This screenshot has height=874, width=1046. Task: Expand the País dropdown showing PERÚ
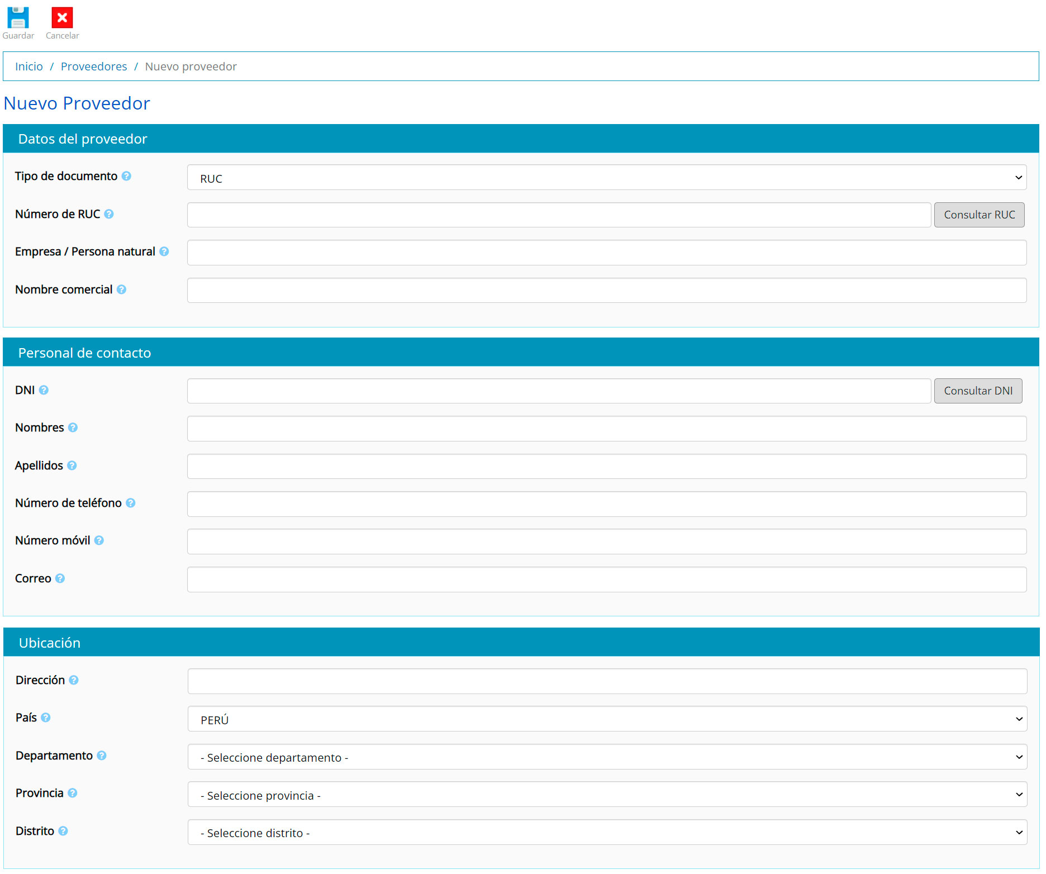tap(607, 719)
